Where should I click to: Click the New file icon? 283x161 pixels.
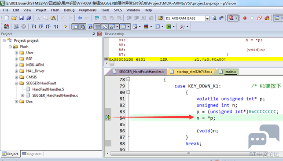pos(7,18)
